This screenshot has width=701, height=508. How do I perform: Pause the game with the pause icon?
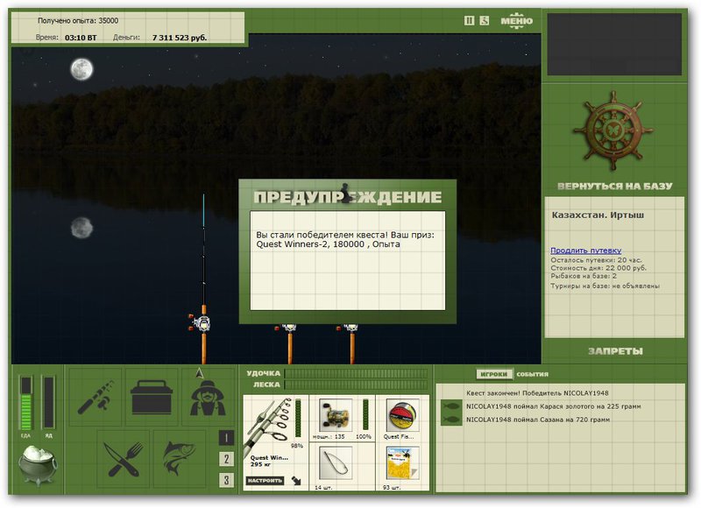tap(469, 20)
